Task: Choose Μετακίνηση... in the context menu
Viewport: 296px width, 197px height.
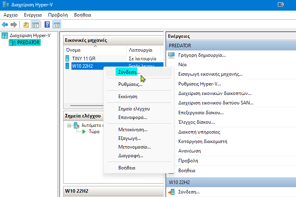Action: [139, 130]
